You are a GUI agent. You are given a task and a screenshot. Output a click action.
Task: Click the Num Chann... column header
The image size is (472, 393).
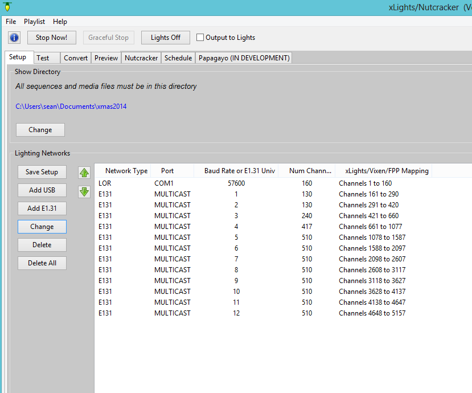(307, 171)
